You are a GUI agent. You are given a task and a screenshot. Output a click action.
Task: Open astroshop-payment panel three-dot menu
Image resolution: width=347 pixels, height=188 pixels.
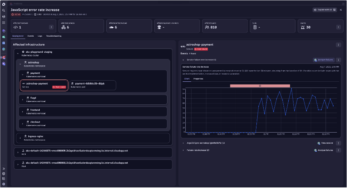[338, 45]
